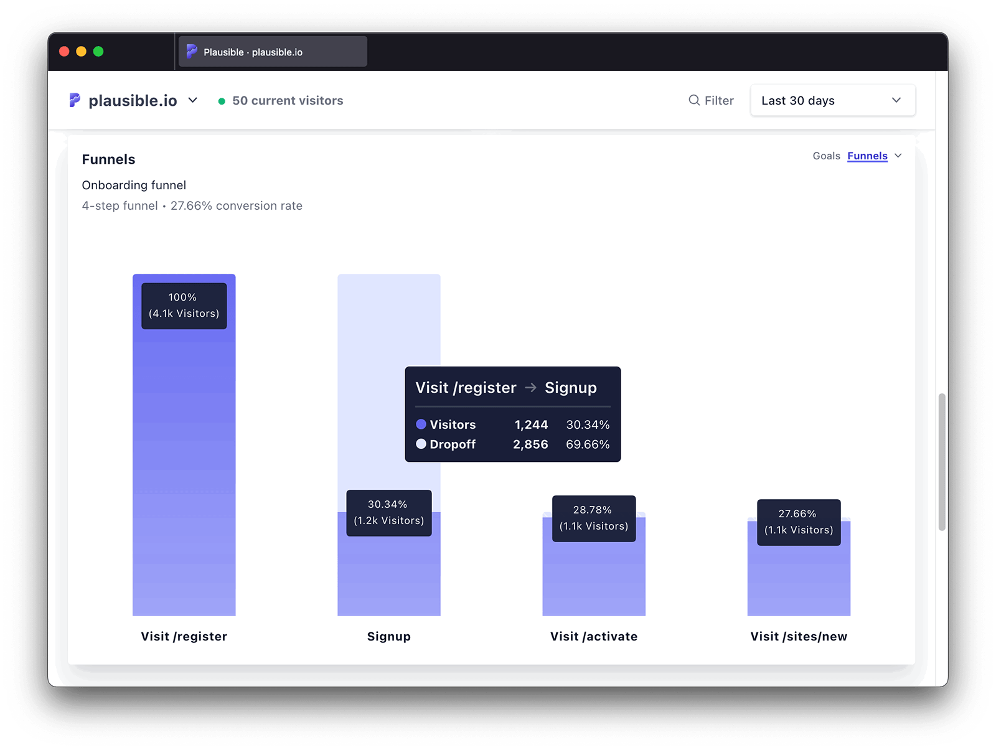Click the 100% (4.1k Visitors) tooltip label
Viewport: 996px width, 750px height.
click(x=184, y=306)
